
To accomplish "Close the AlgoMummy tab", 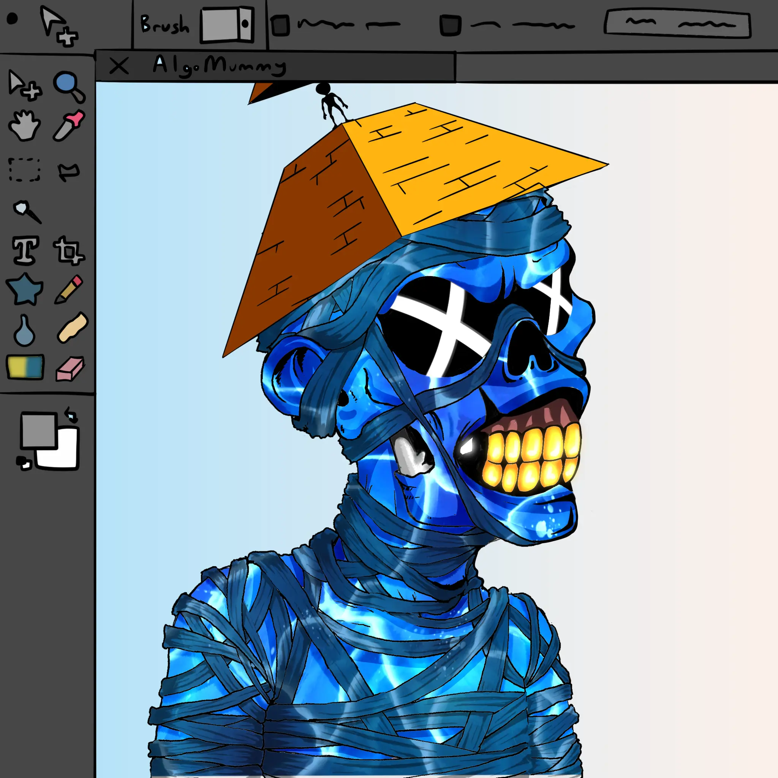I will click(x=119, y=66).
